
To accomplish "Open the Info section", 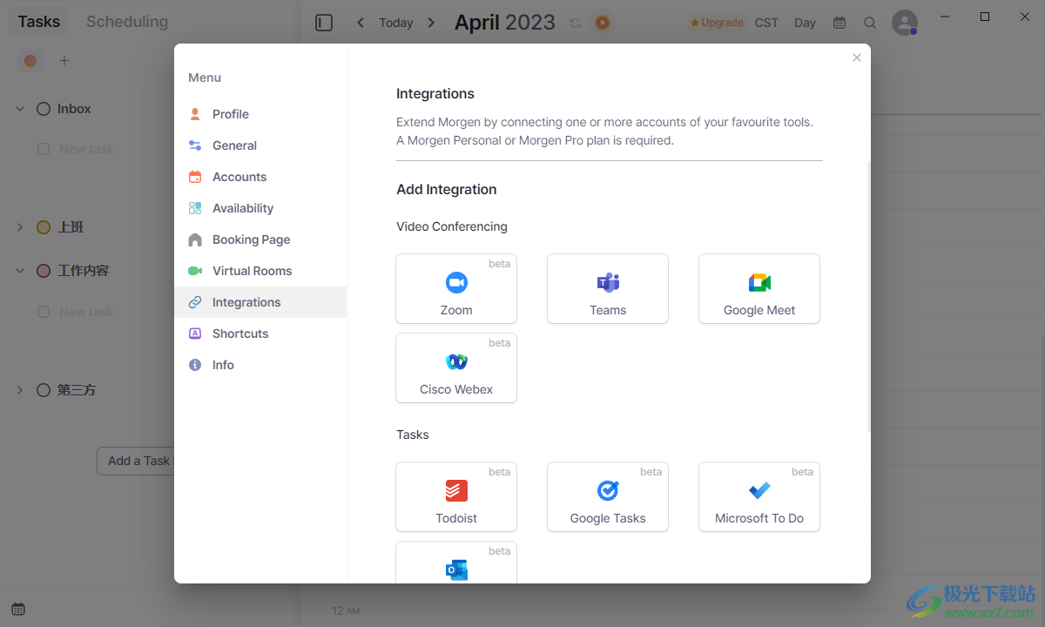I will (x=260, y=365).
